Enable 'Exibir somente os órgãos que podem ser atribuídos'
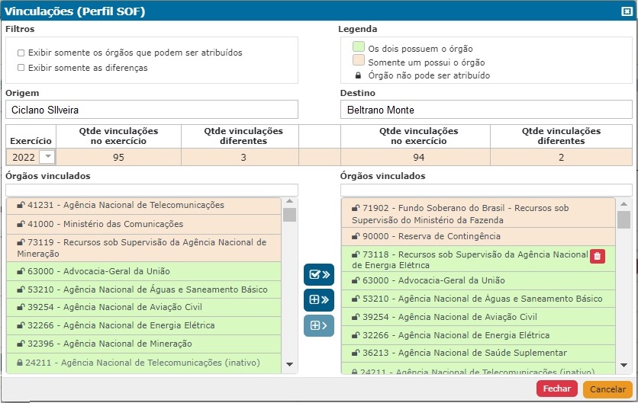Image resolution: width=638 pixels, height=403 pixels. (21, 53)
